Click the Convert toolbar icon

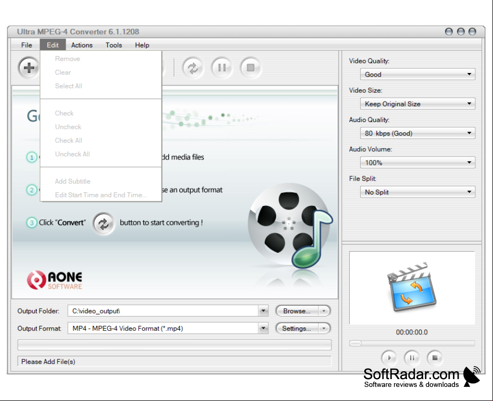(192, 68)
